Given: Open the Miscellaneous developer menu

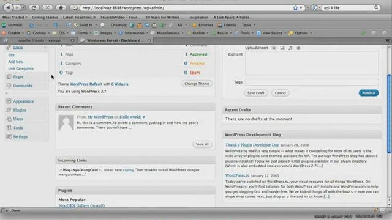Looking at the screenshot, I should coord(167,33).
